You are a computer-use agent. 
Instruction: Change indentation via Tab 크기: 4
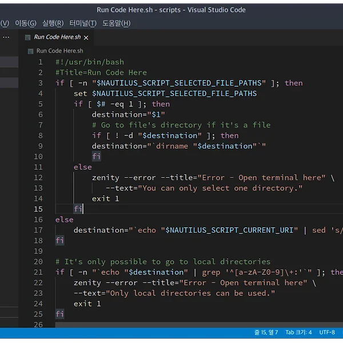tap(298, 333)
